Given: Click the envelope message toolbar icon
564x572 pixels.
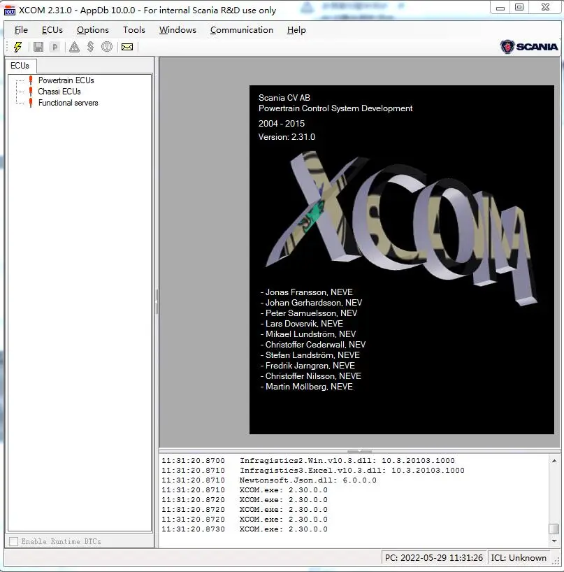Looking at the screenshot, I should pos(127,47).
